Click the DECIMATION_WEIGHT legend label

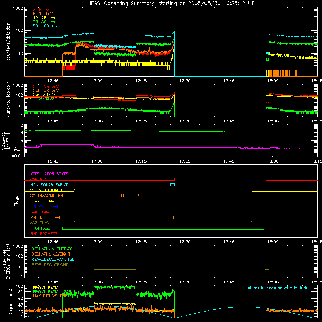click(51, 254)
